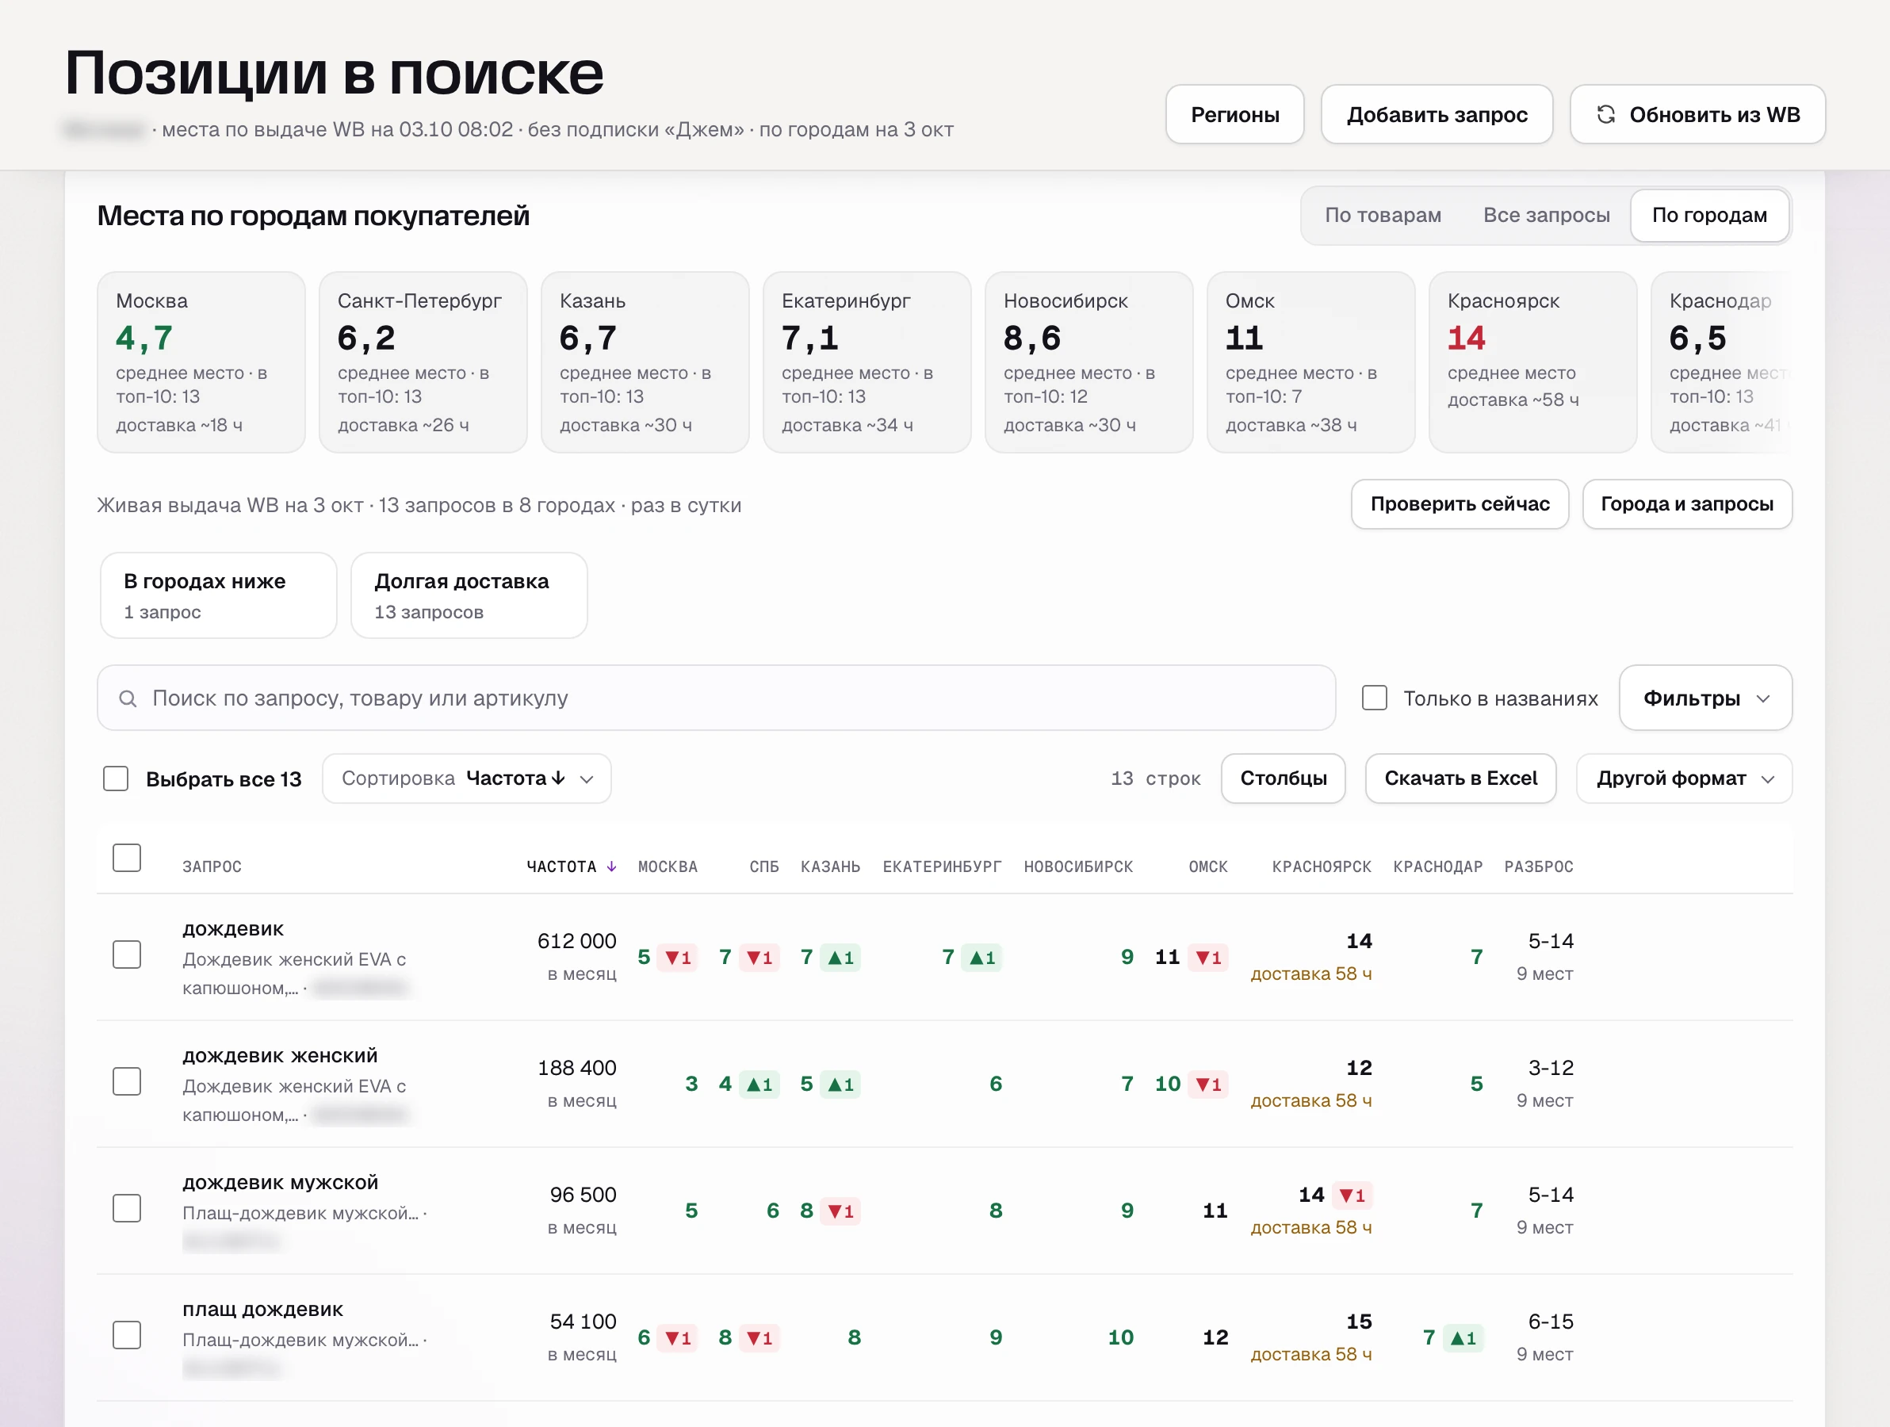Click the Столбцы button
The height and width of the screenshot is (1427, 1890).
pyautogui.click(x=1284, y=779)
